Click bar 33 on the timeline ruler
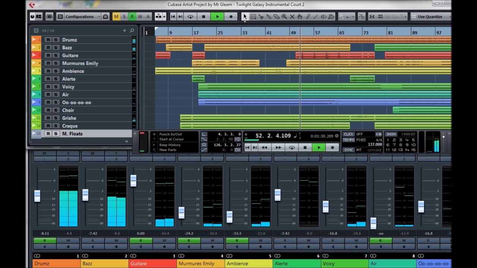Screen dimensions: 477x268 (245, 33)
